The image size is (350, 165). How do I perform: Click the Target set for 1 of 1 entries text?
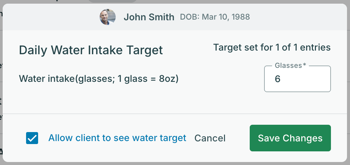[272, 48]
